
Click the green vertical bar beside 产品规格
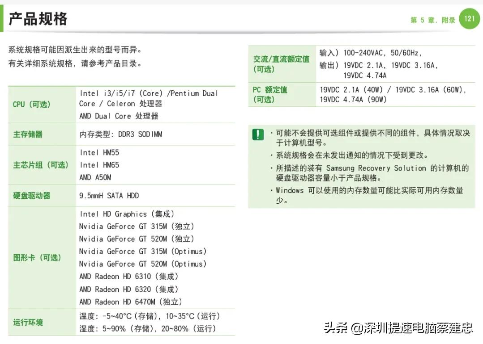coord(3,18)
